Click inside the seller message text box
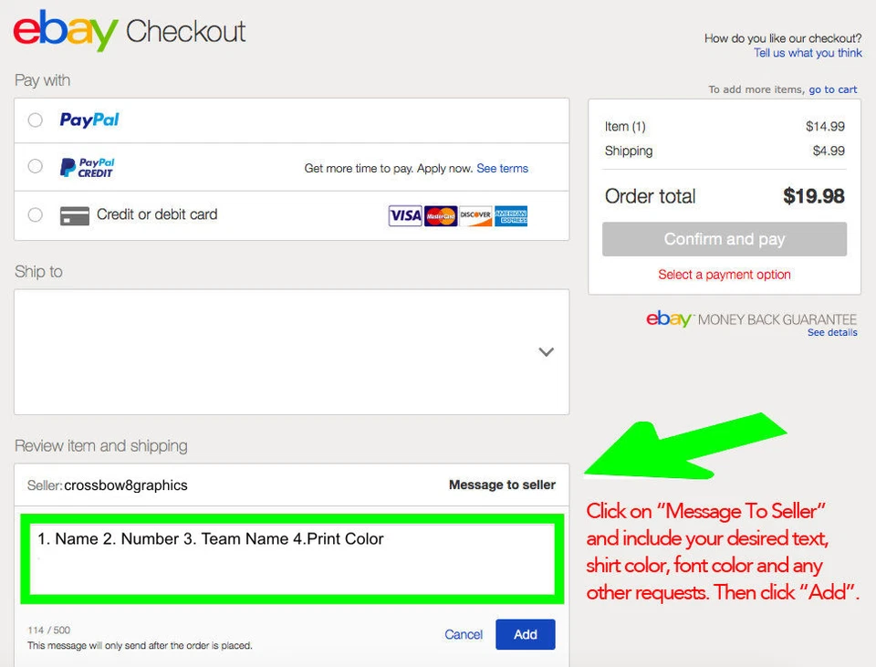The width and height of the screenshot is (876, 667). [292, 559]
